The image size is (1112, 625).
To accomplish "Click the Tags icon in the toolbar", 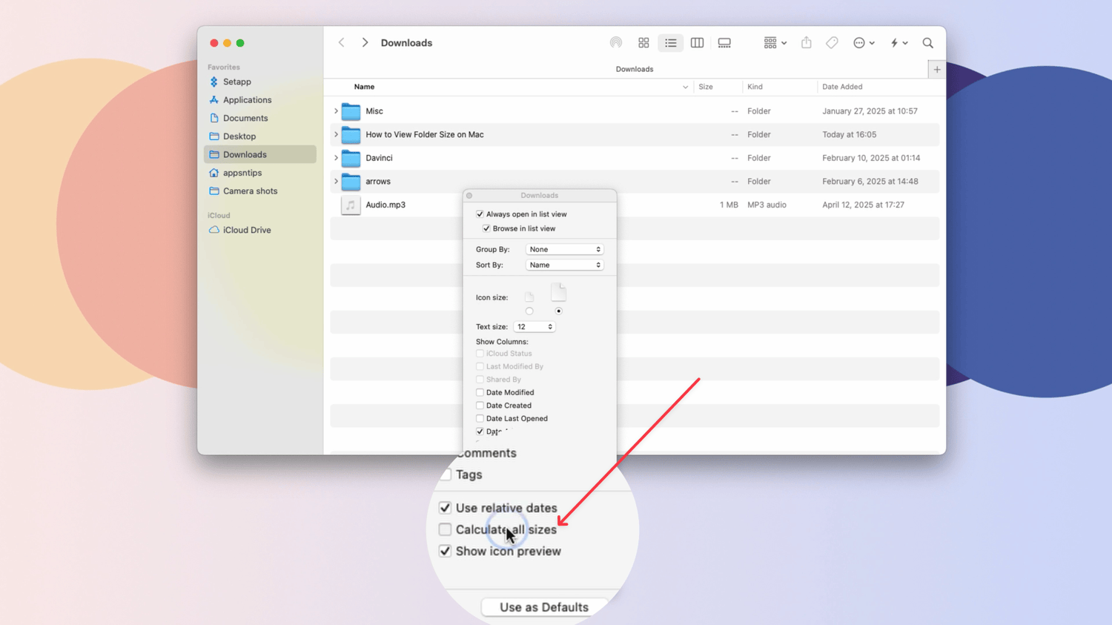I will pyautogui.click(x=831, y=42).
